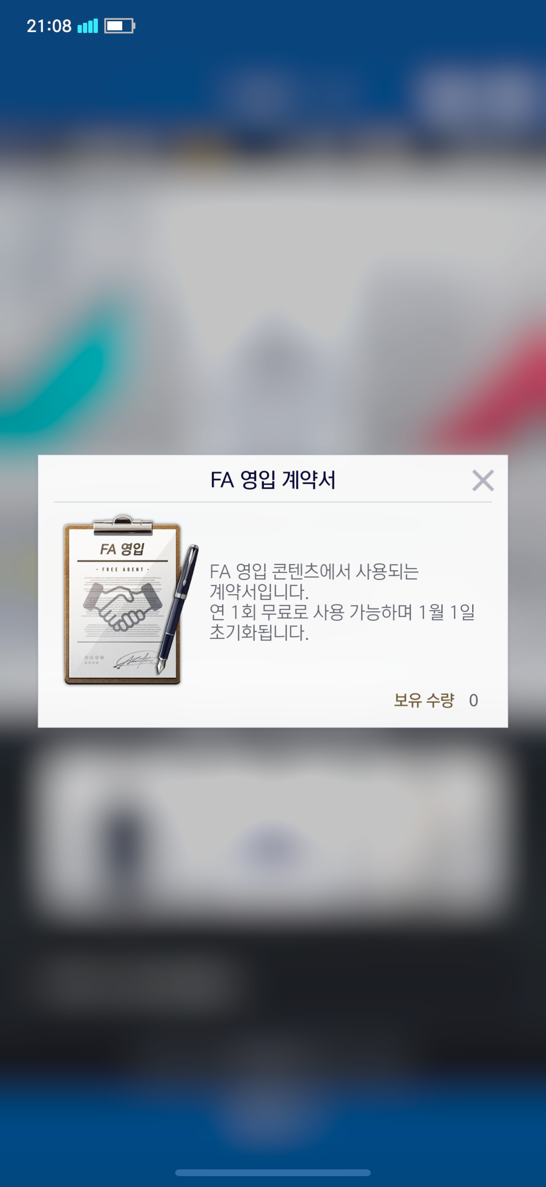Tap the 보유 수량 label

tap(423, 700)
